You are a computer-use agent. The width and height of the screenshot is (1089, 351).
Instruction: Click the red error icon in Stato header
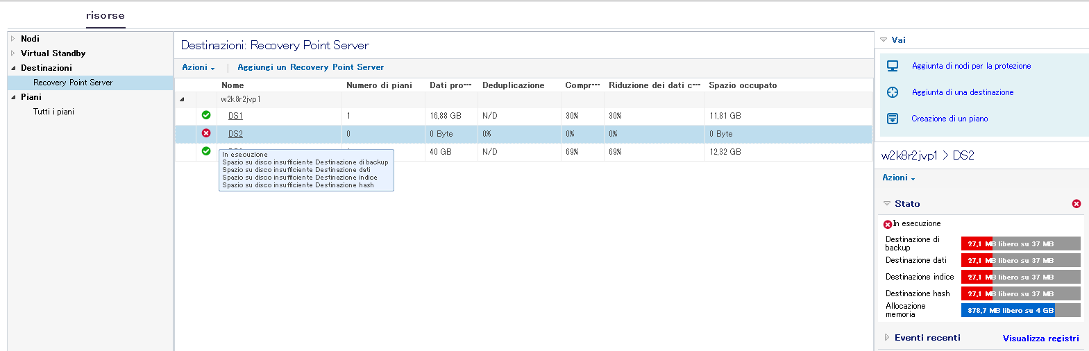point(1077,204)
